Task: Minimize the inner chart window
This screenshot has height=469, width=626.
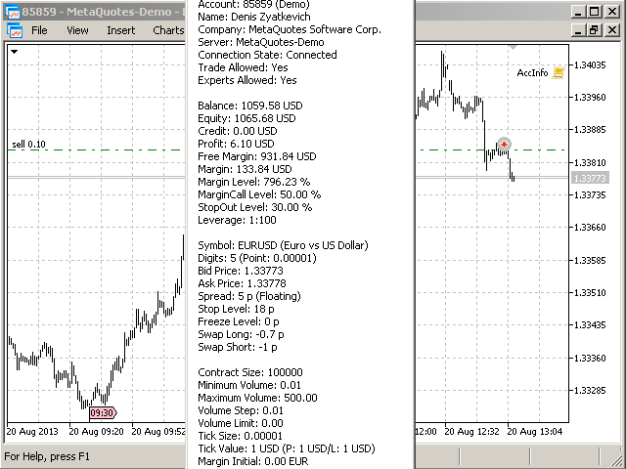Action: (x=578, y=30)
